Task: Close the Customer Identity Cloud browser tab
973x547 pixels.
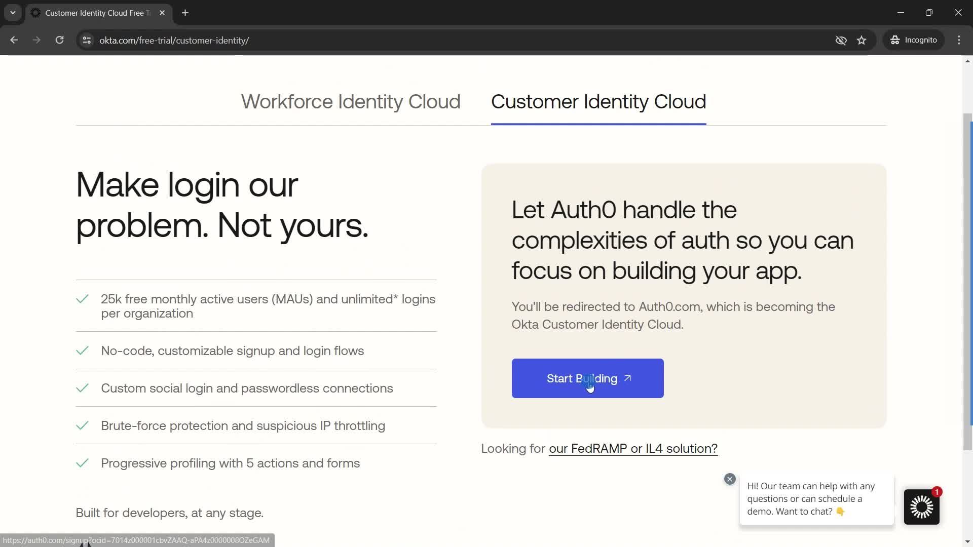Action: pyautogui.click(x=162, y=13)
